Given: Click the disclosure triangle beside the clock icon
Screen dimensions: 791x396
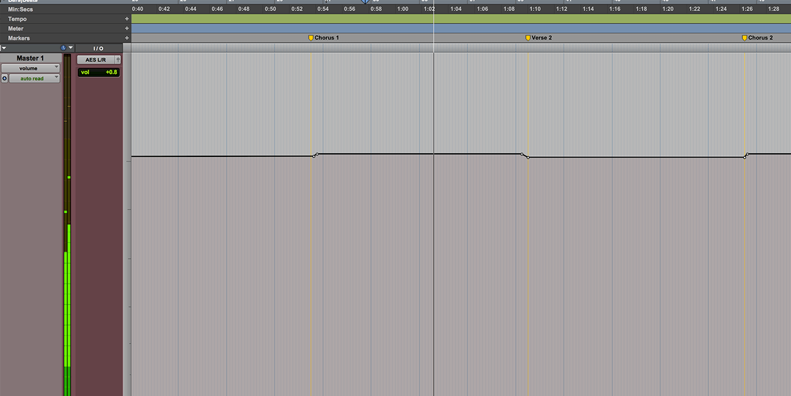Looking at the screenshot, I should [70, 48].
